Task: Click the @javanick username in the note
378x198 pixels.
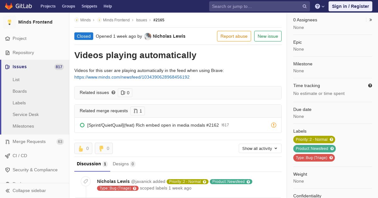Action: [x=141, y=181]
